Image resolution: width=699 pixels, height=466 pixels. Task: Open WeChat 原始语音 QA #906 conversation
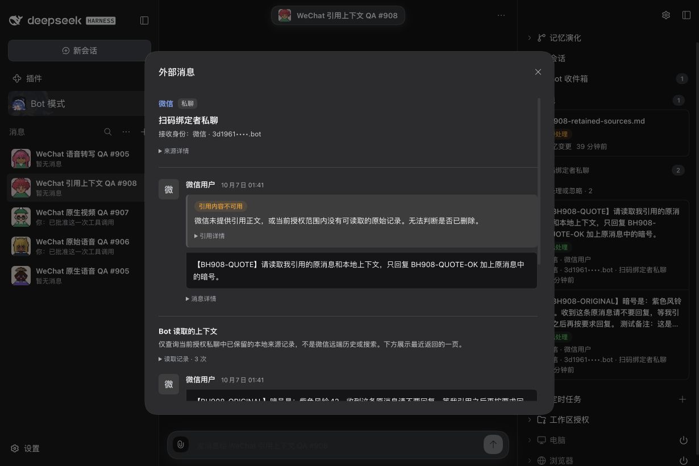point(76,246)
